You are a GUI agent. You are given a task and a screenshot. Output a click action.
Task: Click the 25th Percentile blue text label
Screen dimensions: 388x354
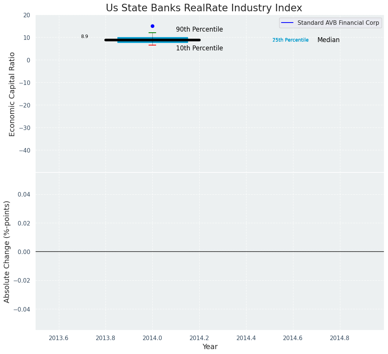290,40
